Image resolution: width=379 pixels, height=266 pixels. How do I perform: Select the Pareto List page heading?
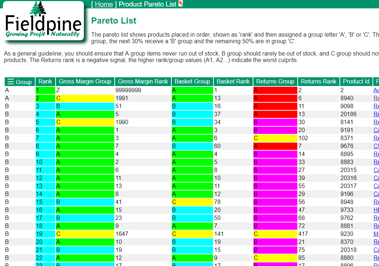click(114, 21)
